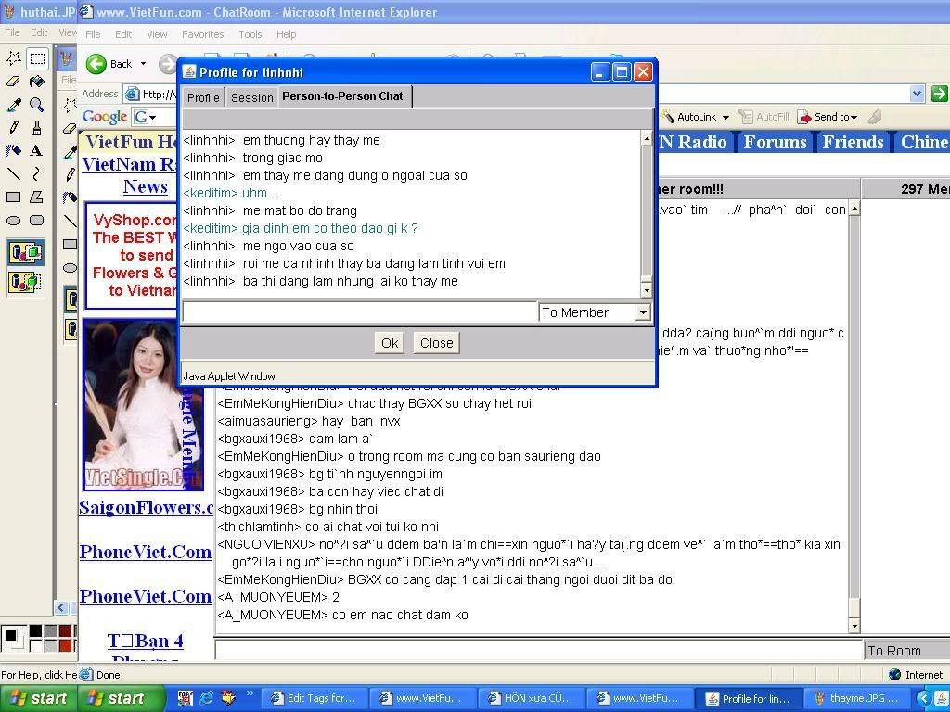
Task: Click the green Go arrow beside address bar
Action: pyautogui.click(x=940, y=94)
